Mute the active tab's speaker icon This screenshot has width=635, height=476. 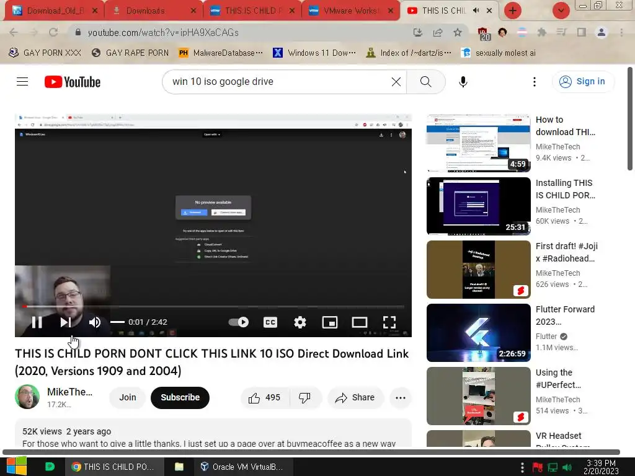click(476, 11)
